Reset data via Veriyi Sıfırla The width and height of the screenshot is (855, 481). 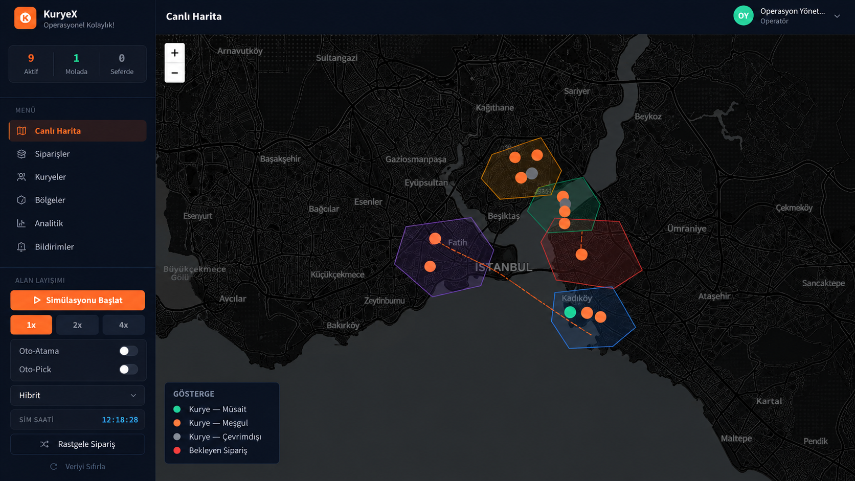coord(78,467)
